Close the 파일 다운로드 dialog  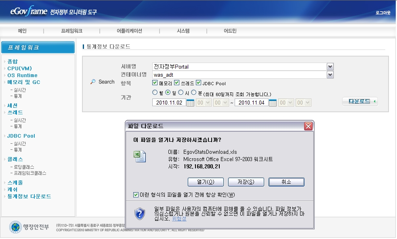pyautogui.click(x=308, y=126)
